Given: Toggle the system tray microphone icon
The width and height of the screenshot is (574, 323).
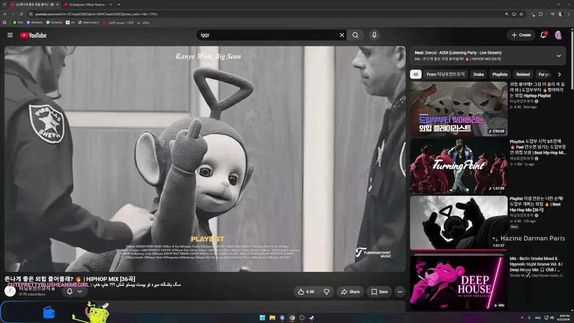Looking at the screenshot, I should (530, 318).
